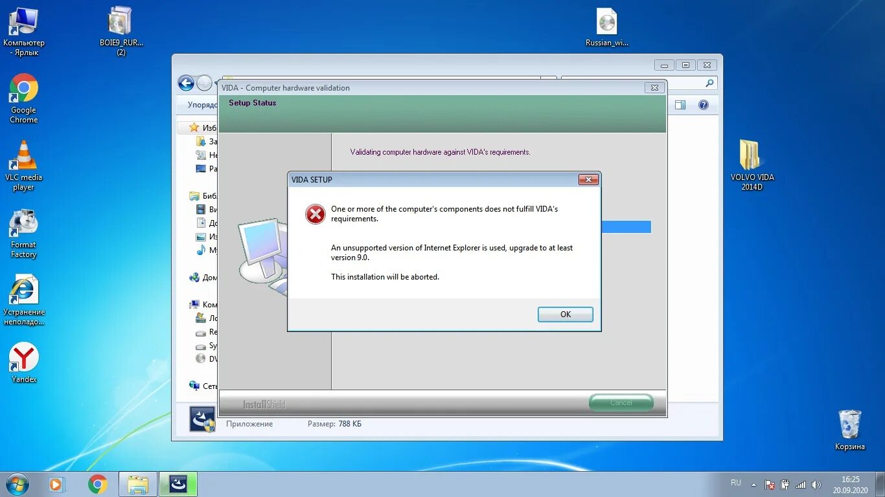This screenshot has width=885, height=497.
Task: Select the Homegroup node in Explorer sidebar
Action: tap(202, 277)
